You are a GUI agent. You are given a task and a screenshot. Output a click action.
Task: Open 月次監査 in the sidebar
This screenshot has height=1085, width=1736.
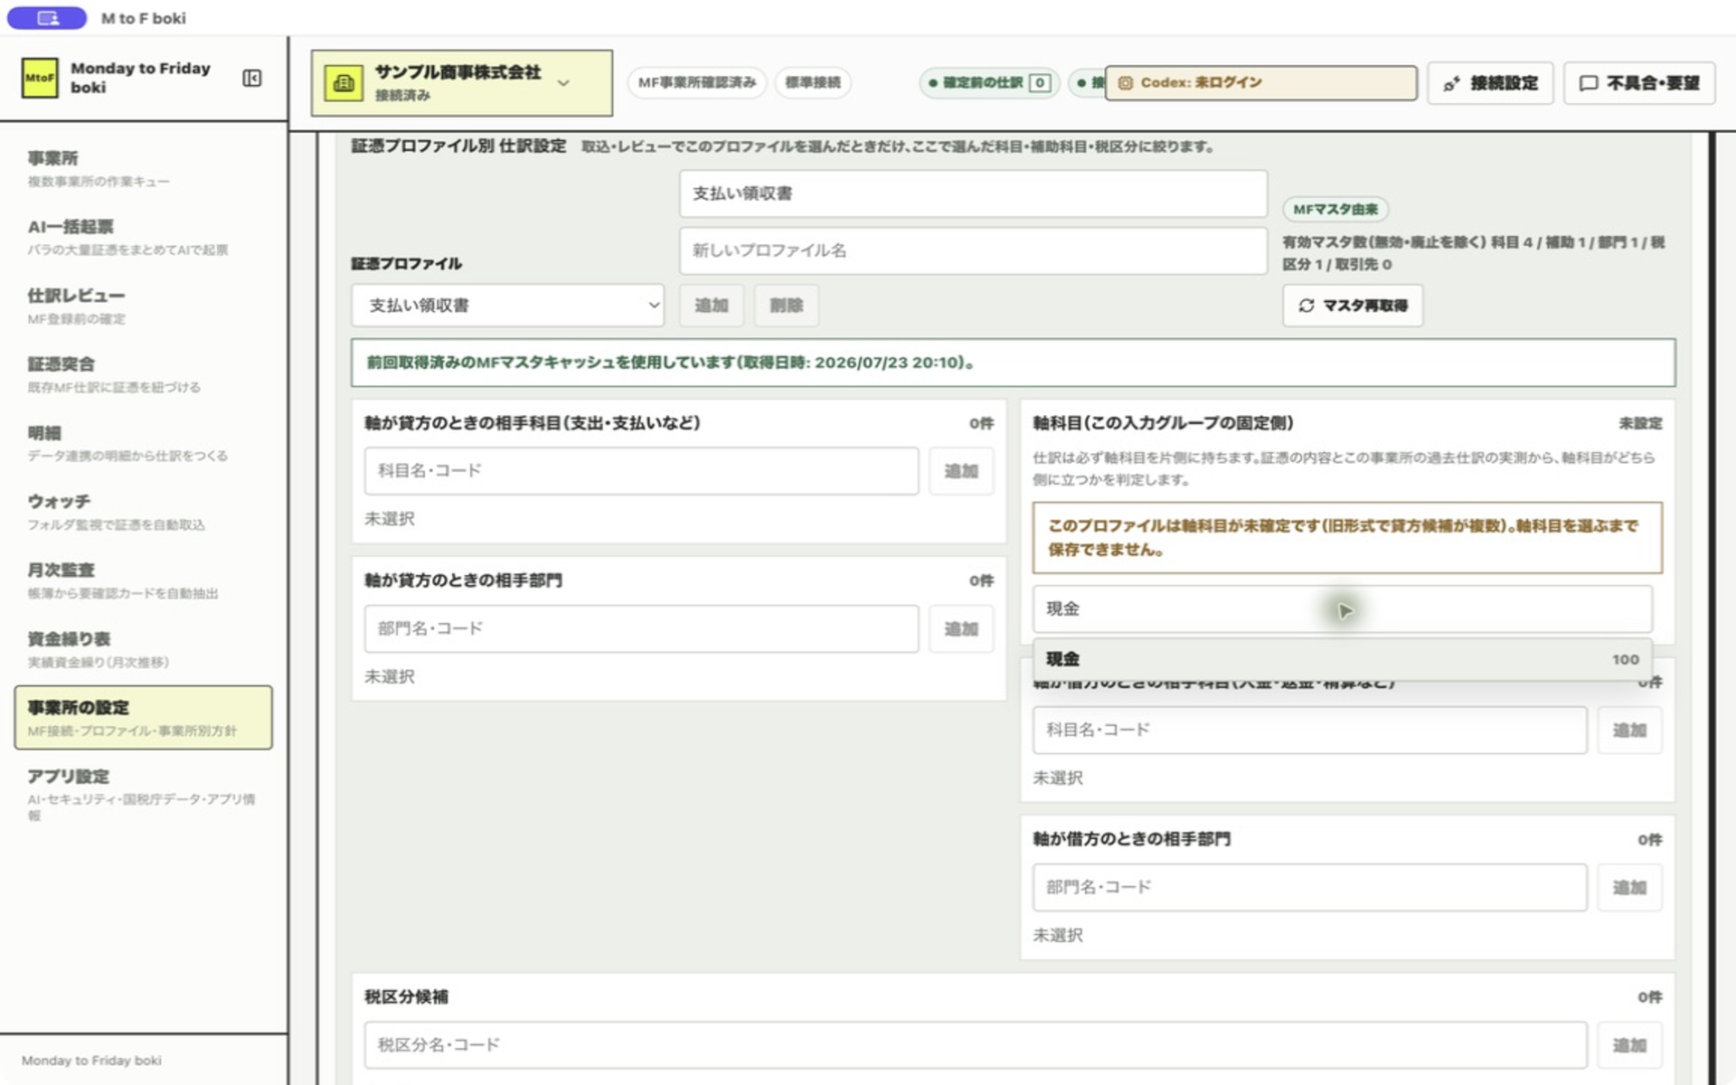143,580
